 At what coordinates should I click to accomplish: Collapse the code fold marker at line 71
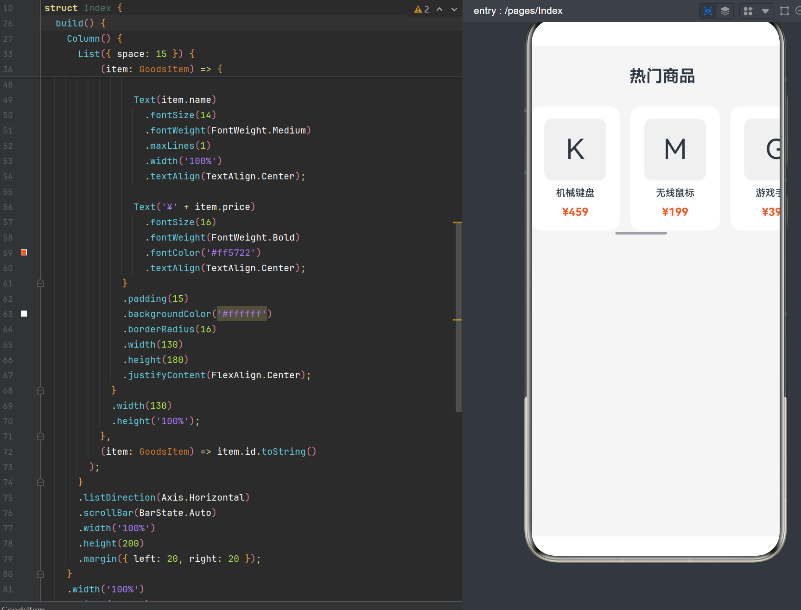pyautogui.click(x=41, y=436)
